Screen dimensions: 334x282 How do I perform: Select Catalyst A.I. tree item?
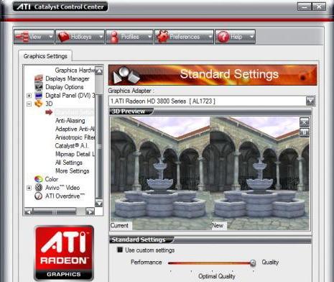tap(71, 146)
